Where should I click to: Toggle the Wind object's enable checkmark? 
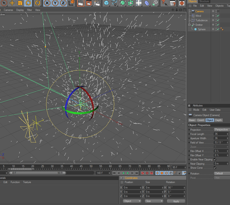(218, 16)
